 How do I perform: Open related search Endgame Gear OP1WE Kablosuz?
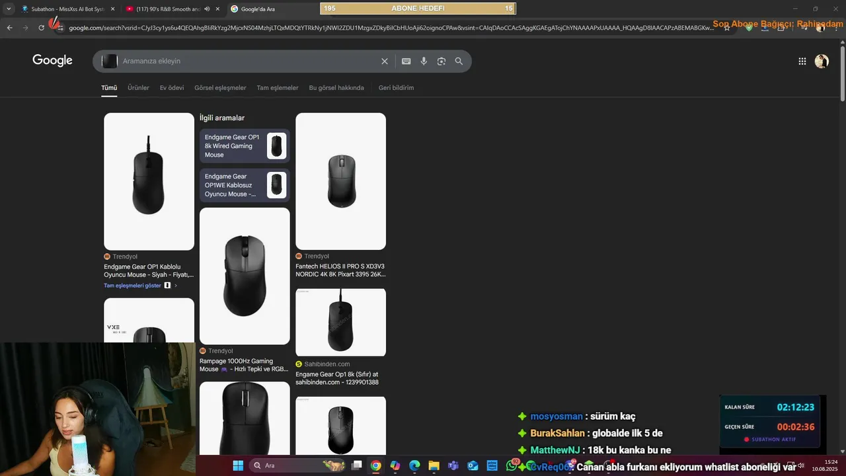click(245, 185)
